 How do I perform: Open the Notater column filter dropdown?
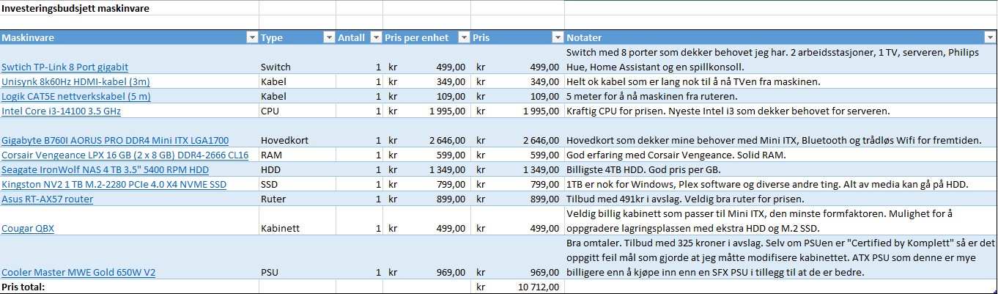[x=988, y=37]
